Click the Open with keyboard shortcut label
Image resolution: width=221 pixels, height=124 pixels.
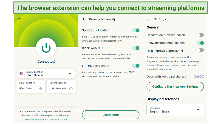tap(167, 77)
